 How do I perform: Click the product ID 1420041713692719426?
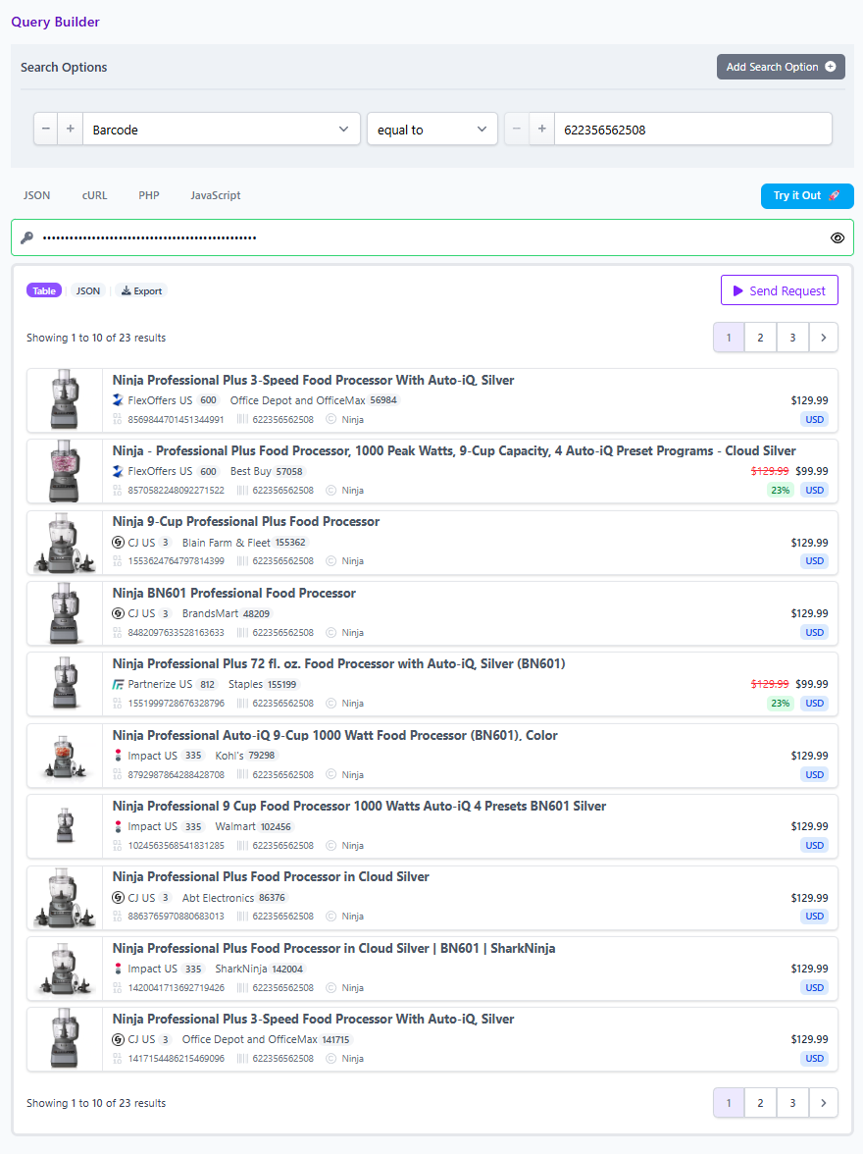coord(177,987)
